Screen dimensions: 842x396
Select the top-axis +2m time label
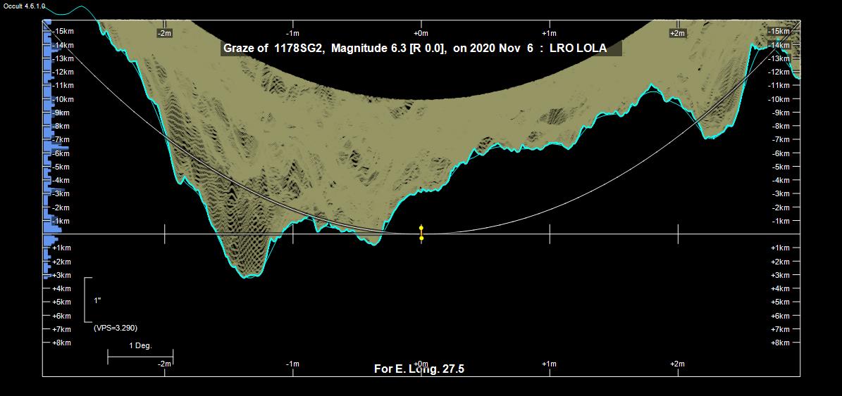pyautogui.click(x=677, y=33)
